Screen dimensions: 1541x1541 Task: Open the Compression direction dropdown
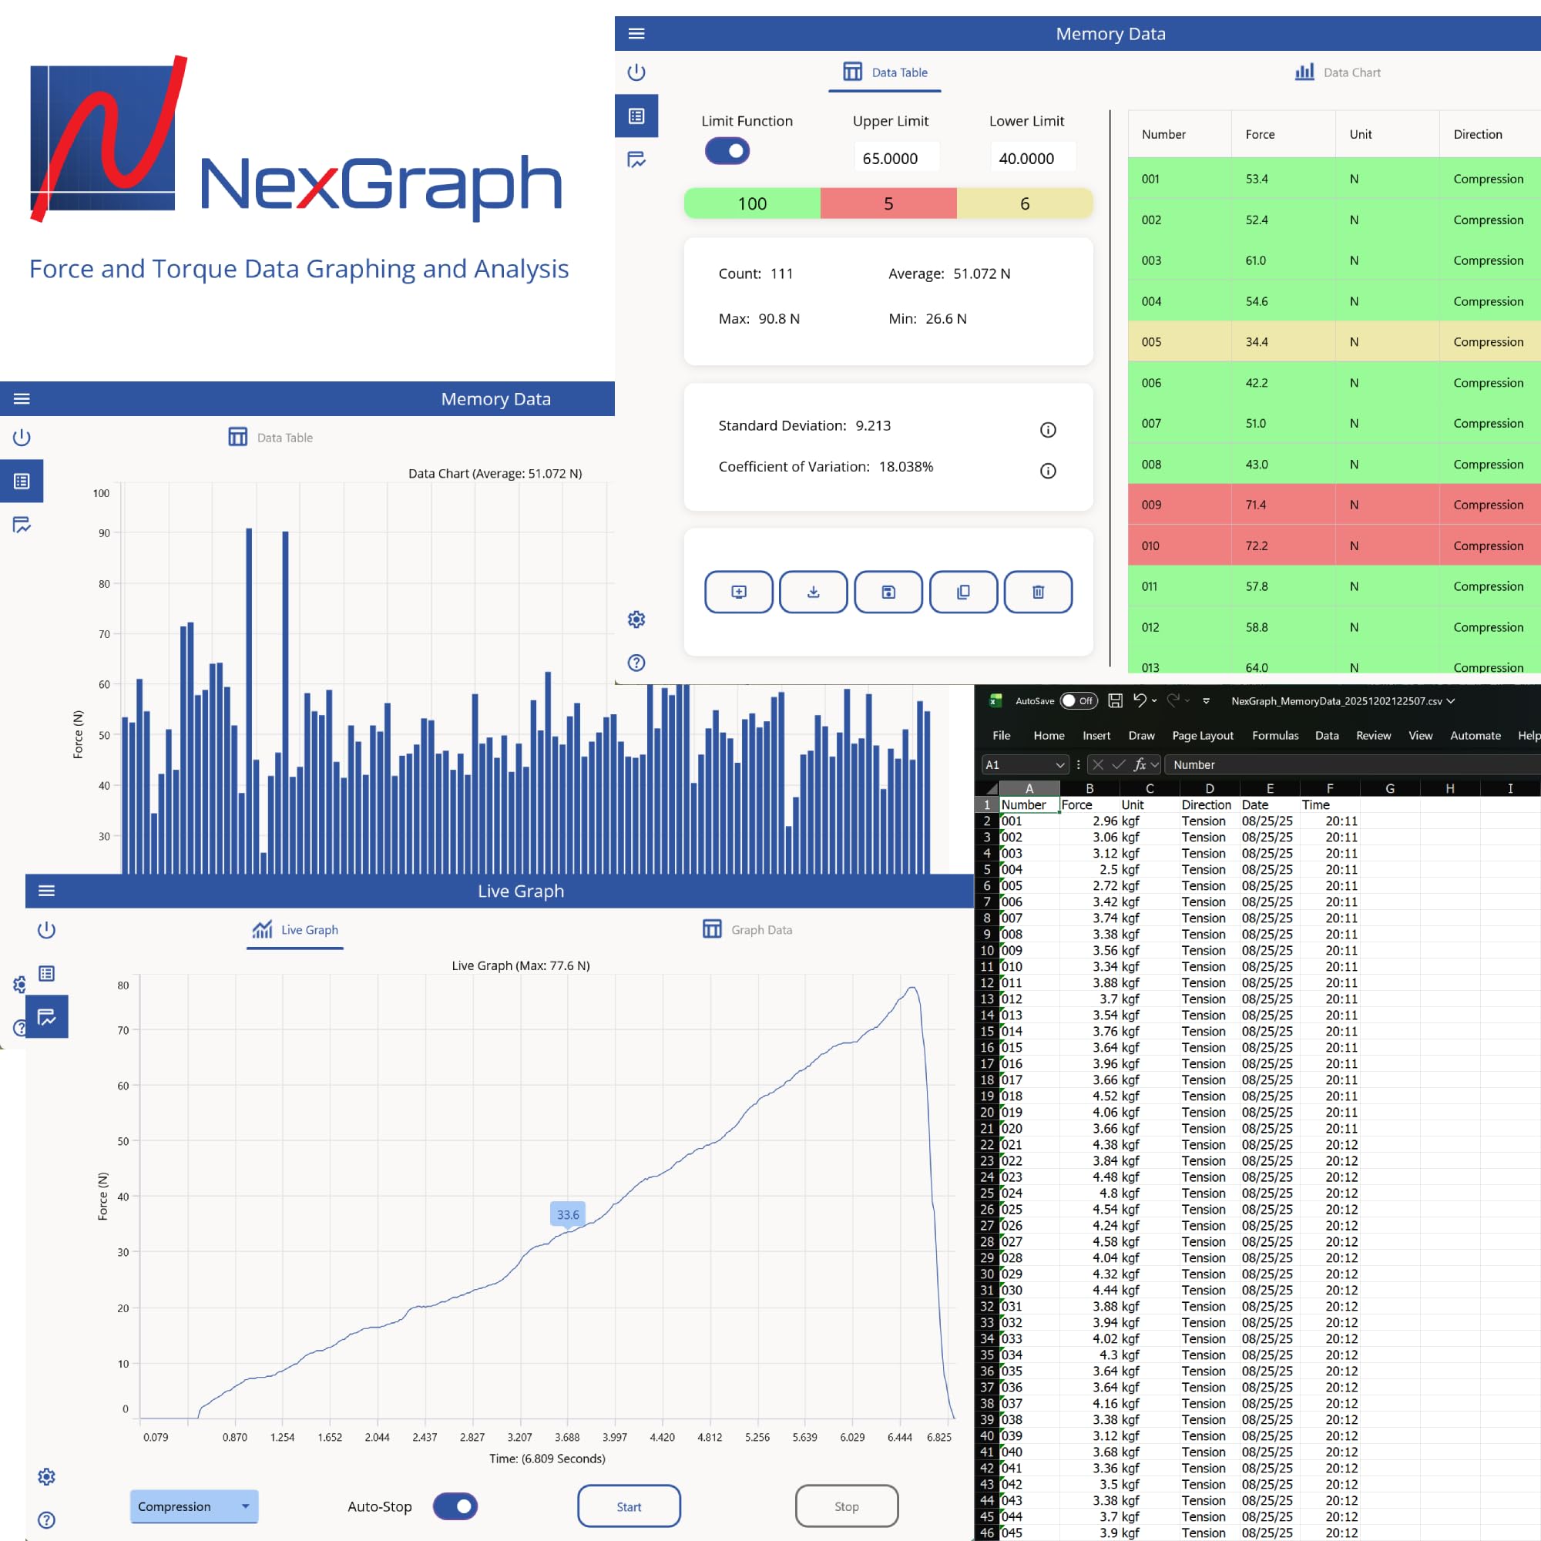click(194, 1506)
